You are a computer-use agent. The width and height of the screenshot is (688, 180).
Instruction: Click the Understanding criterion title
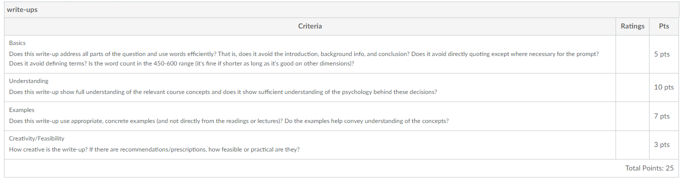point(28,81)
